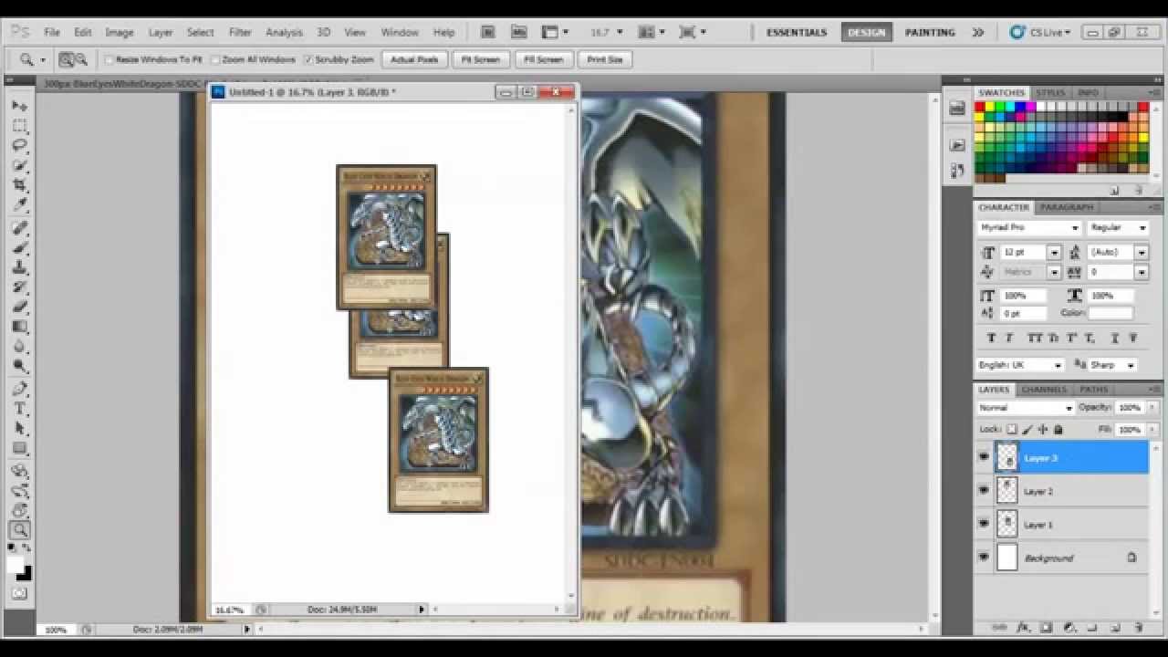The height and width of the screenshot is (657, 1168).
Task: Select the Pen tool
Action: (x=19, y=389)
